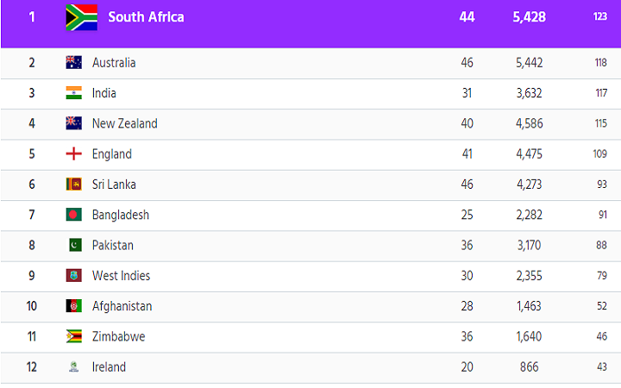Image resolution: width=621 pixels, height=388 pixels.
Task: Click the Sri Lanka flag icon
Action: [73, 185]
